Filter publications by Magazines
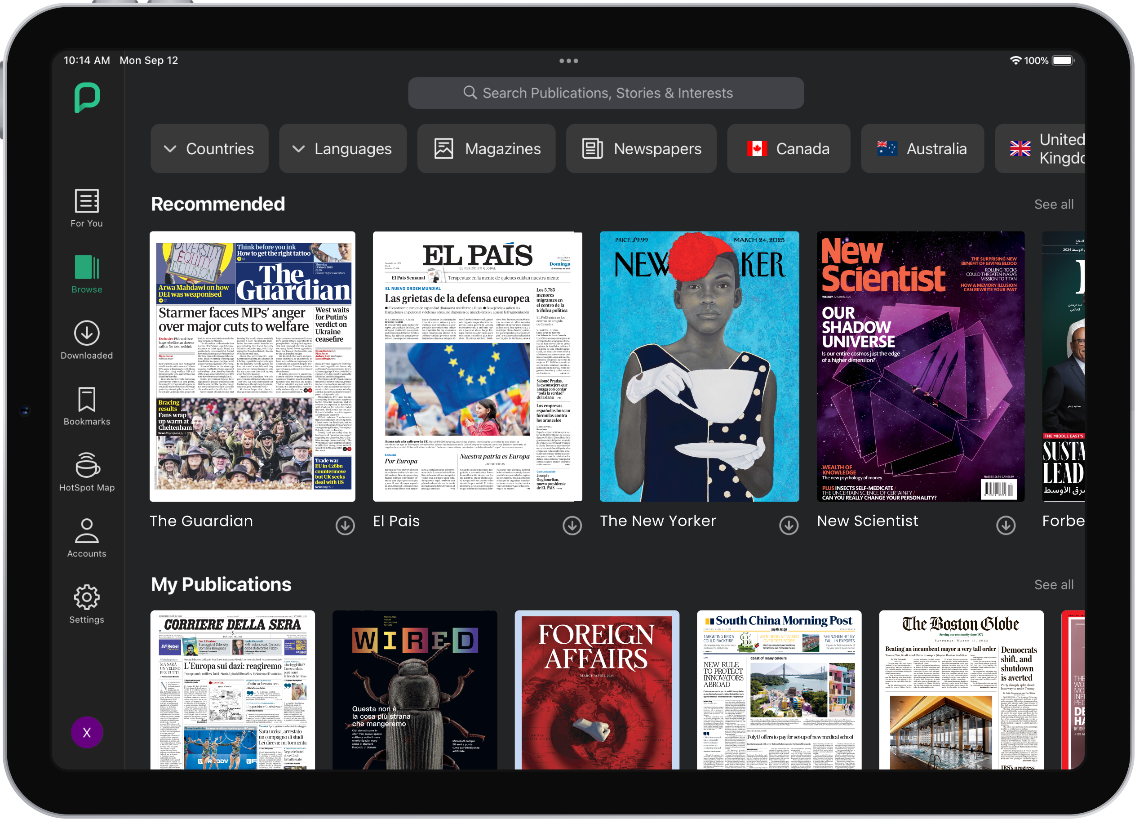1135x819 pixels. click(x=486, y=148)
